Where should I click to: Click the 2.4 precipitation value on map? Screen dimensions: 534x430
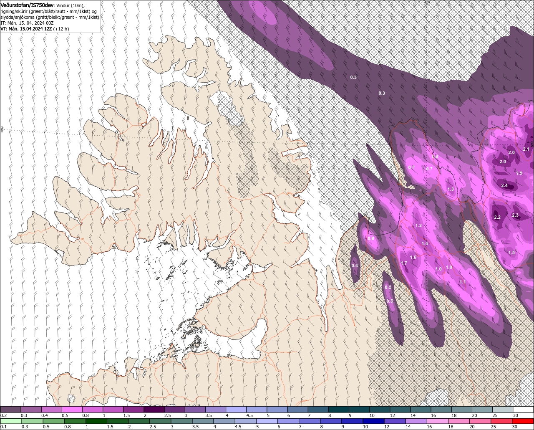(504, 185)
